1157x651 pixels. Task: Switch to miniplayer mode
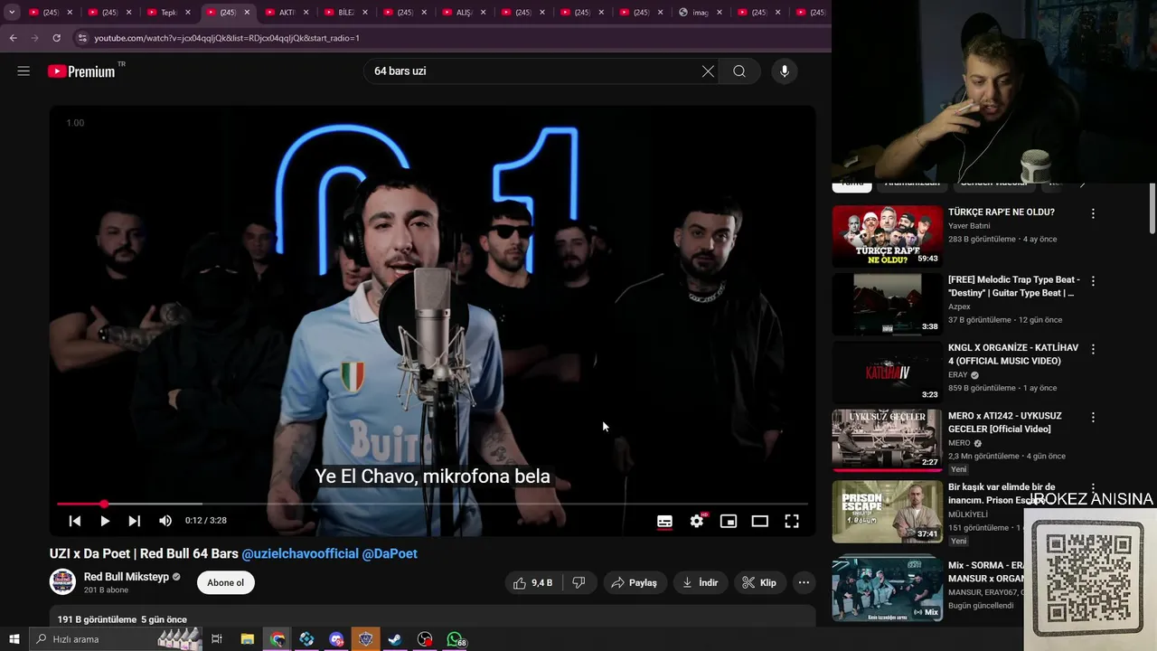729,521
